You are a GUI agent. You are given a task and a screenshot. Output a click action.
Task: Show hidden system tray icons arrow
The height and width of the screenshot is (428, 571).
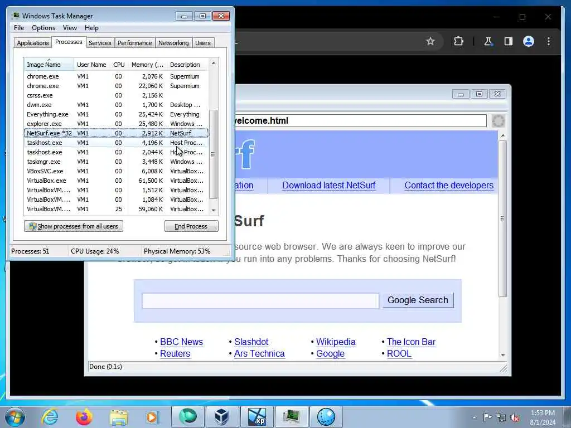coord(474,417)
